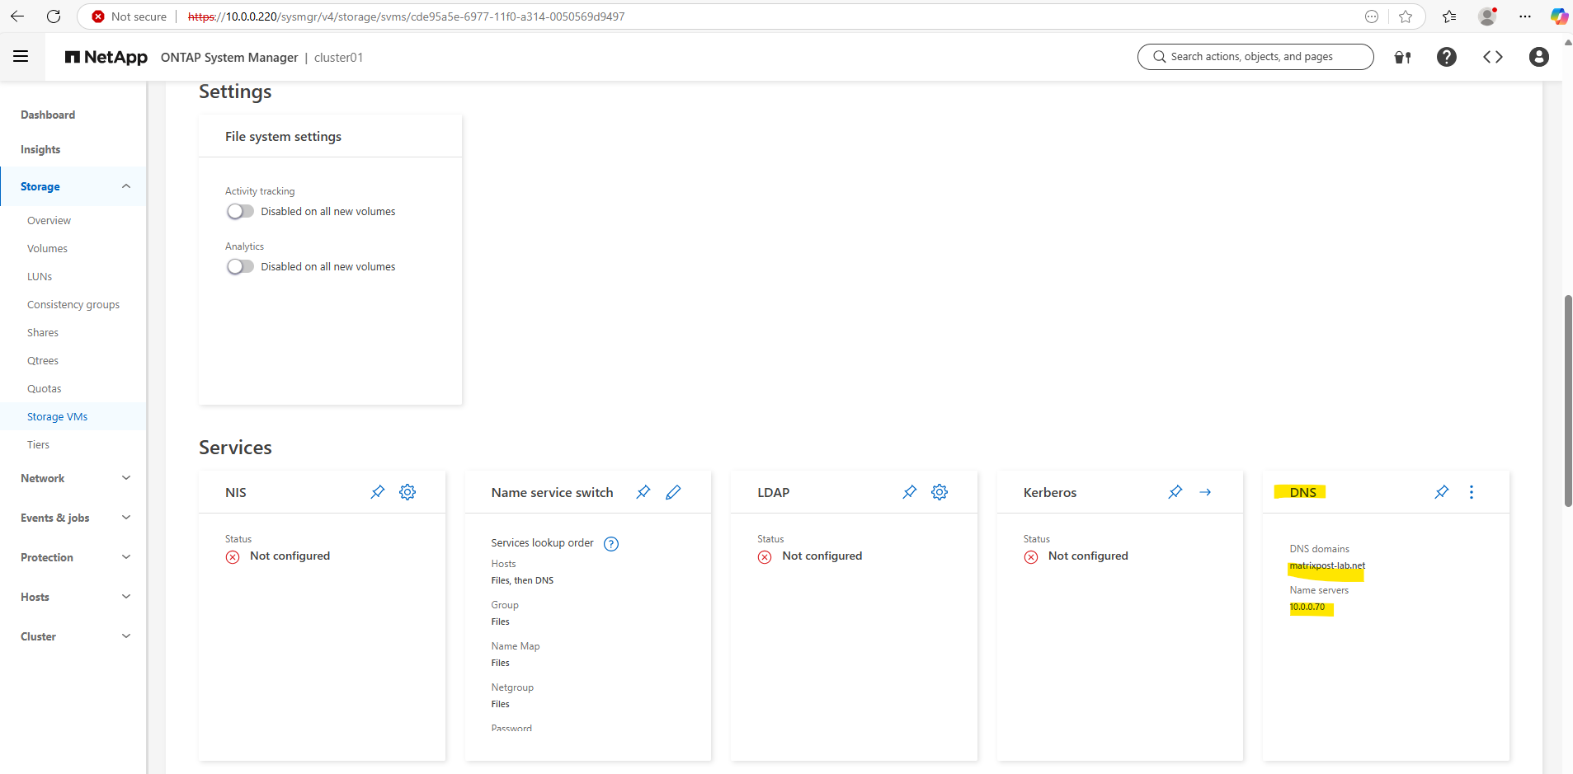The image size is (1573, 774).
Task: Expand the Events & jobs section
Action: coord(126,518)
